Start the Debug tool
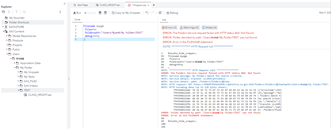This screenshot has width=331, height=129. click(172, 13)
